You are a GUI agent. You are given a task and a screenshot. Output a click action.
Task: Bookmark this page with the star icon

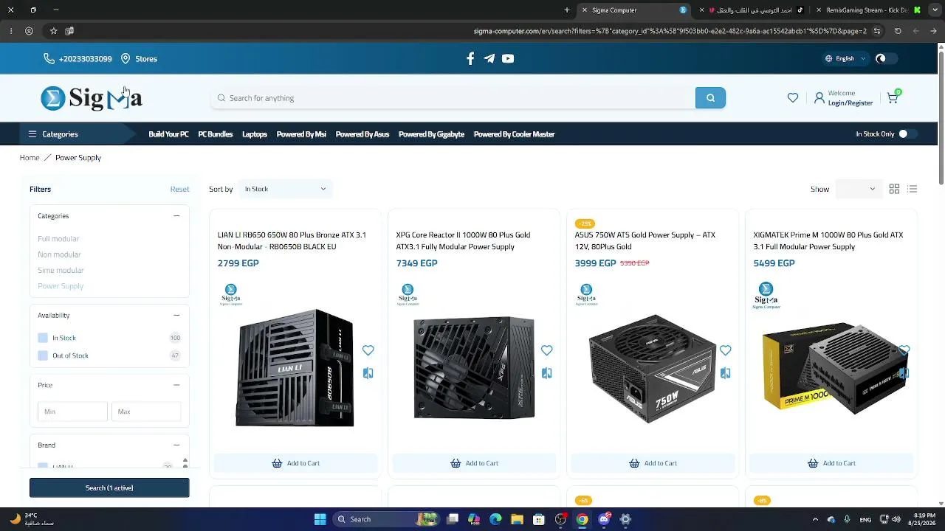[53, 31]
